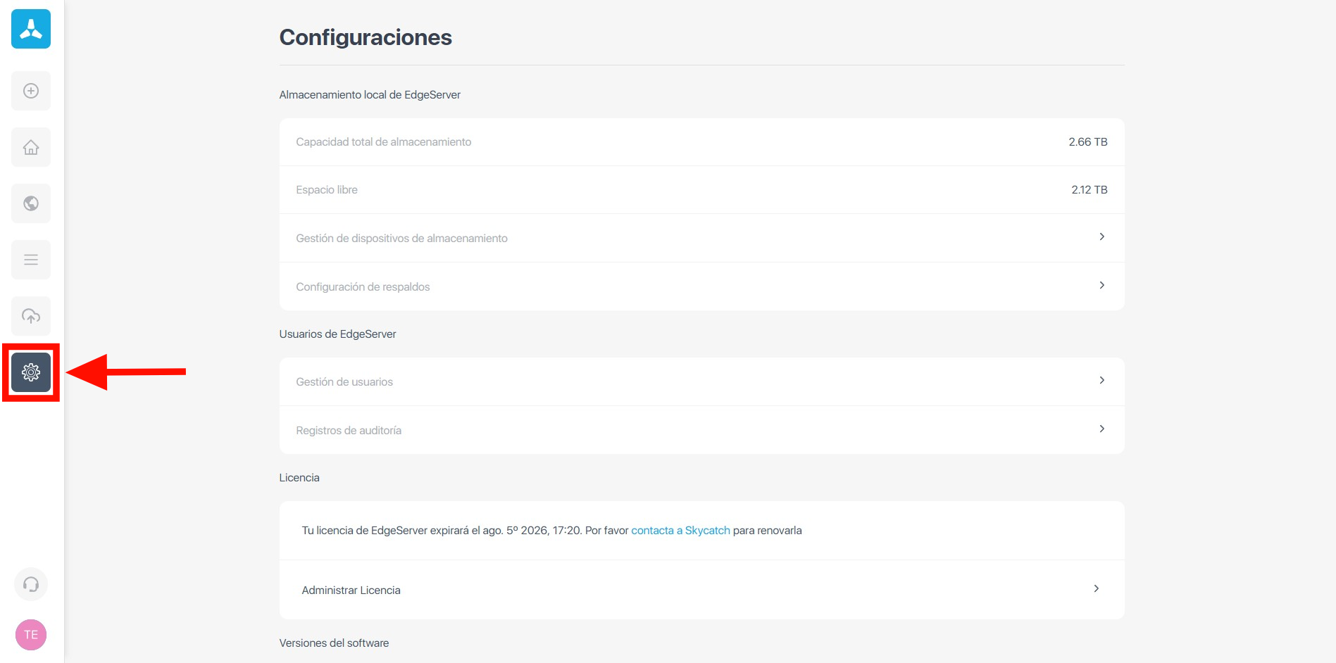1336x663 pixels.
Task: Open Registros de auditoría row
Action: coord(349,431)
